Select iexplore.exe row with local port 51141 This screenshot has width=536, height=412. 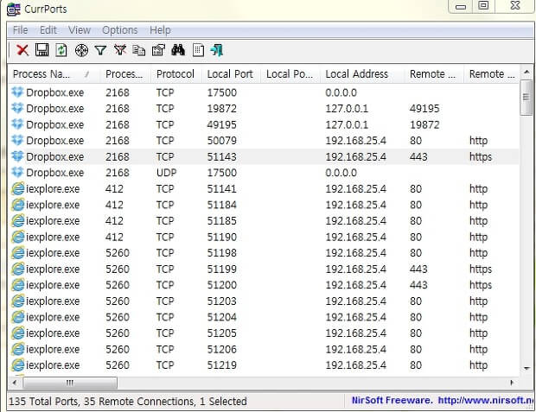263,189
